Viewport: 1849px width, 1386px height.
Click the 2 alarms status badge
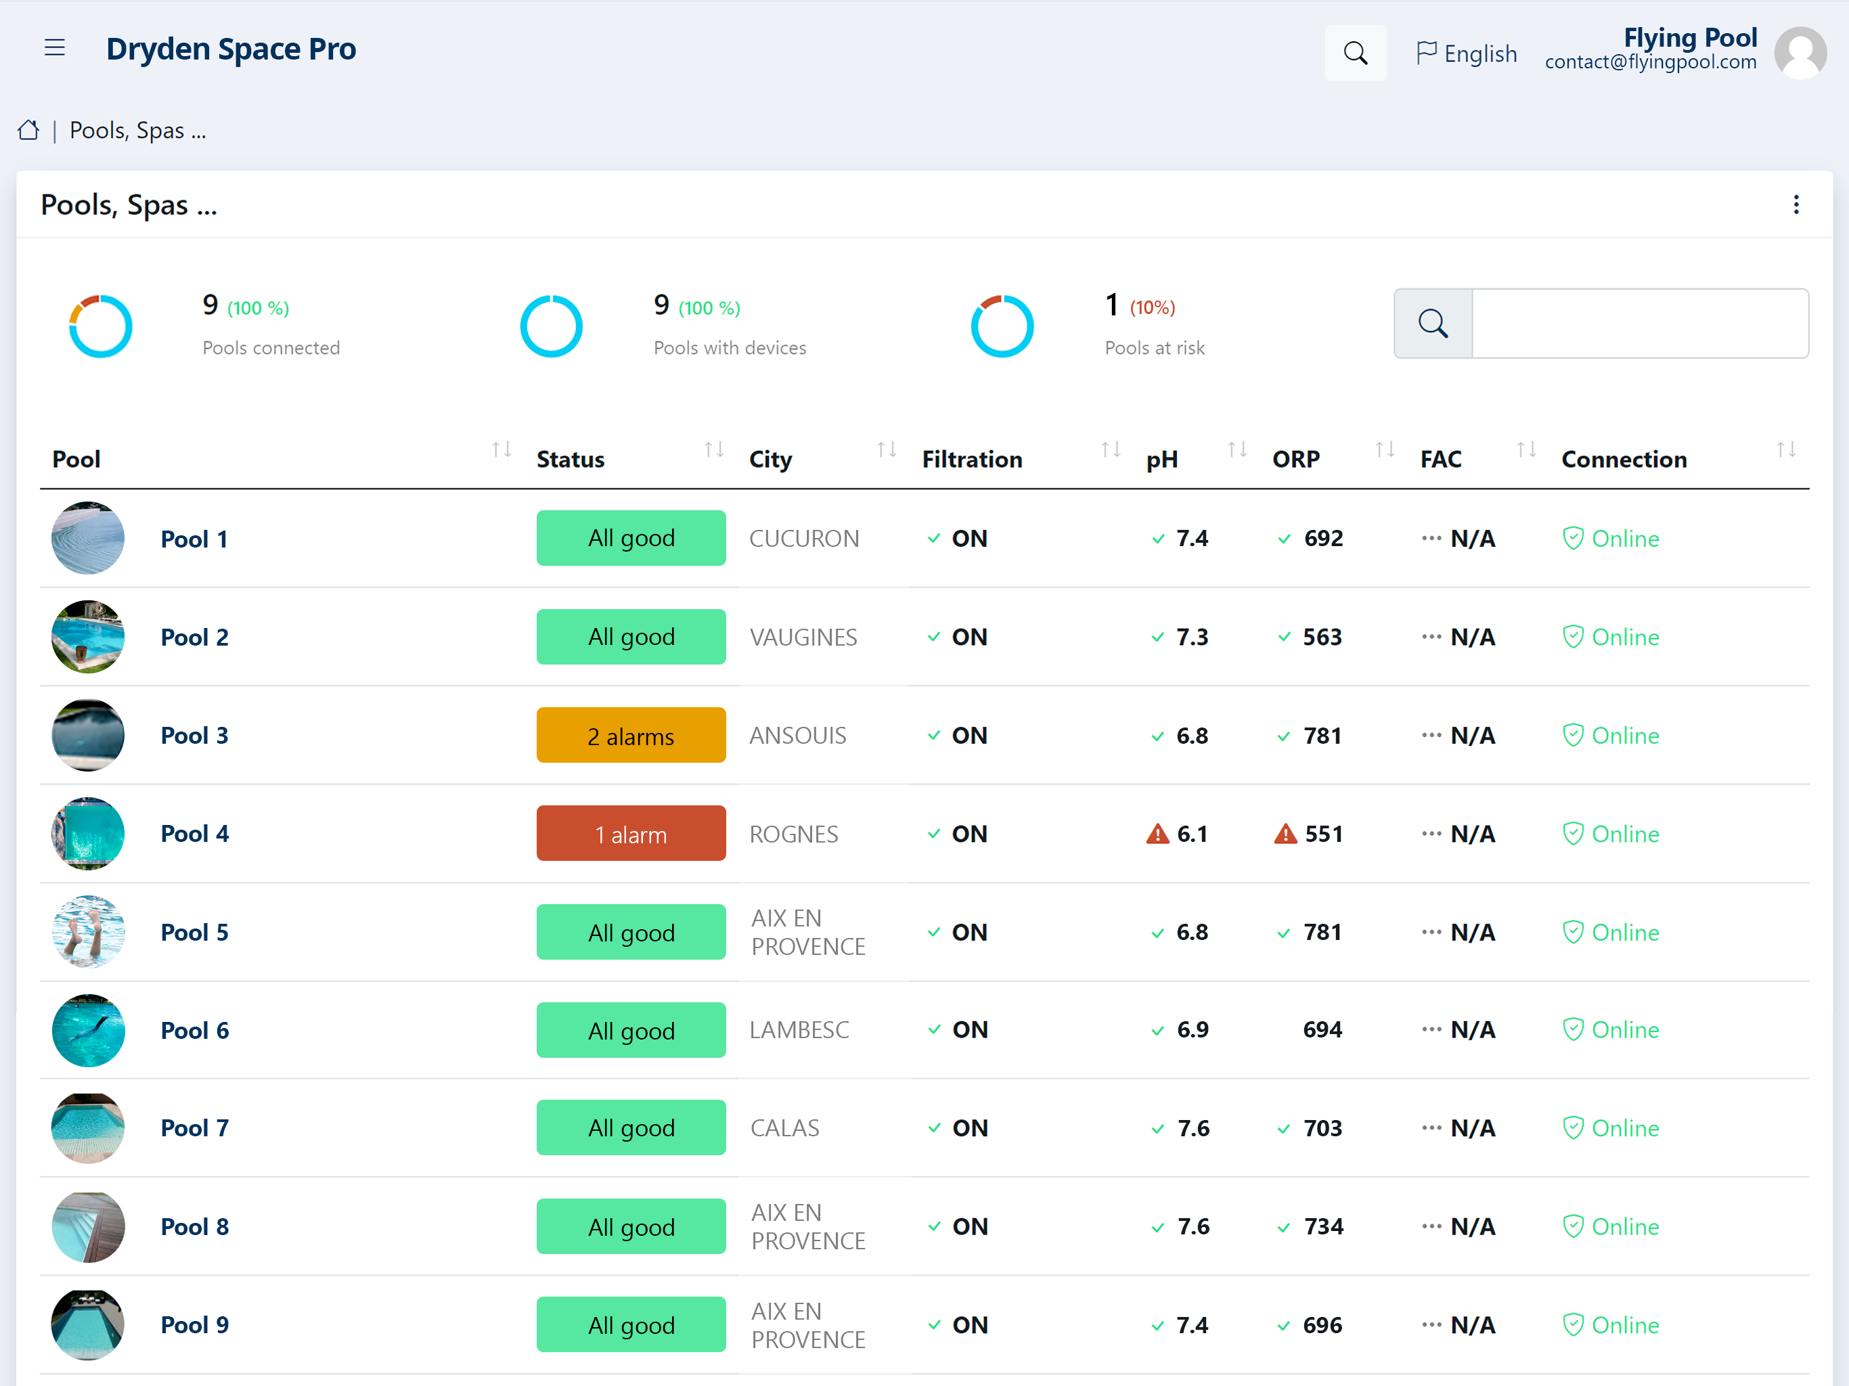pyautogui.click(x=631, y=736)
